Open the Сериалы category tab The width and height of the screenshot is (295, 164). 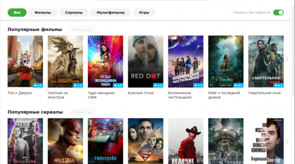(74, 13)
